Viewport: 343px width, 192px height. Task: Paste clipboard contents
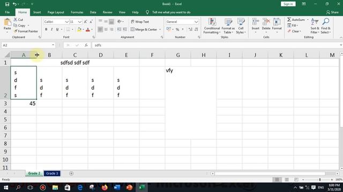pyautogui.click(x=7, y=25)
